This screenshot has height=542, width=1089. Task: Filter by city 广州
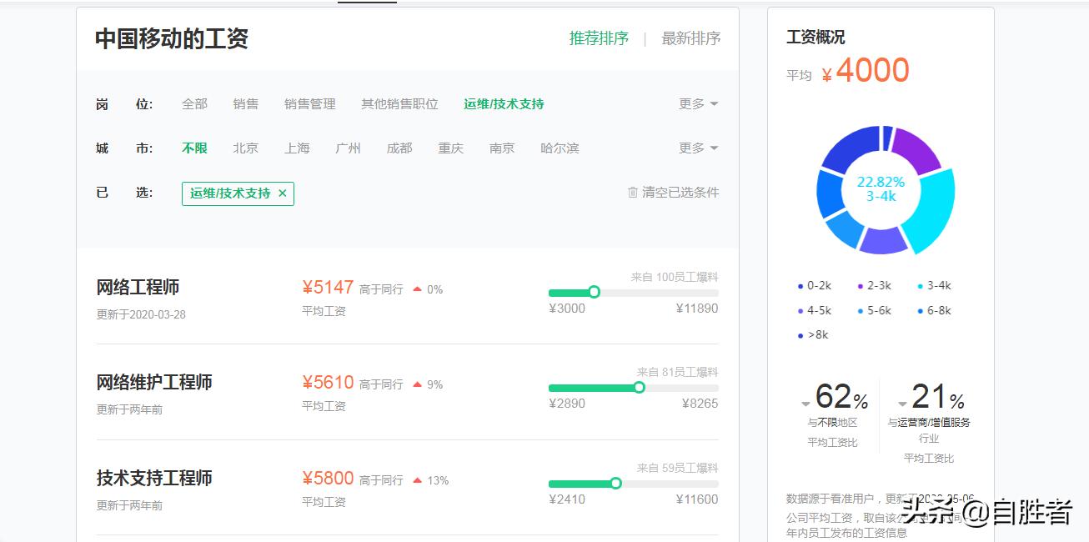click(349, 148)
